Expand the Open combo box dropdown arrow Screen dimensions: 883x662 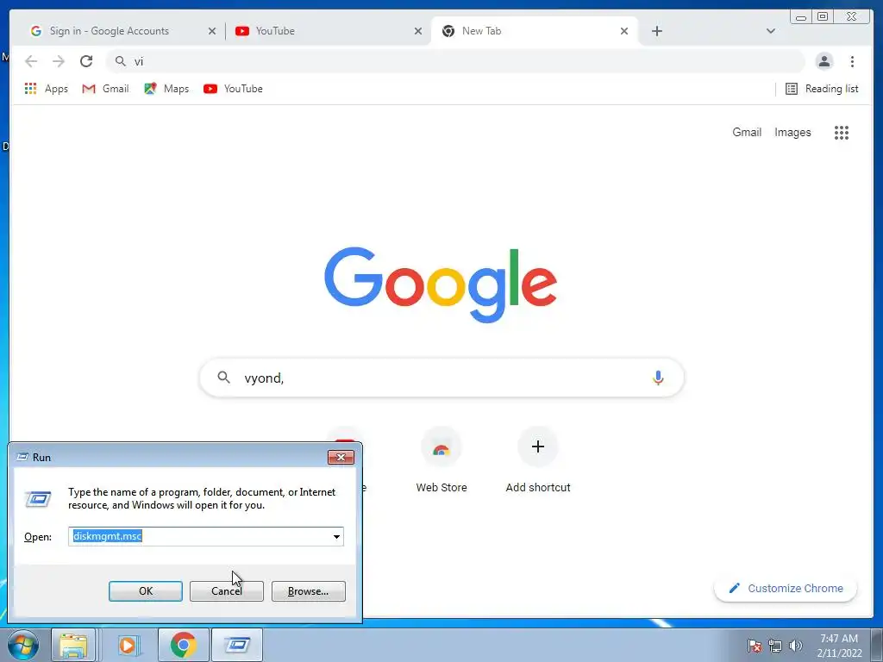point(336,536)
